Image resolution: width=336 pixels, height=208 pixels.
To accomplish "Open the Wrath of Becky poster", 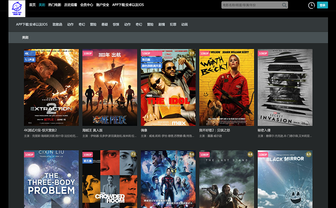I will [x=226, y=87].
